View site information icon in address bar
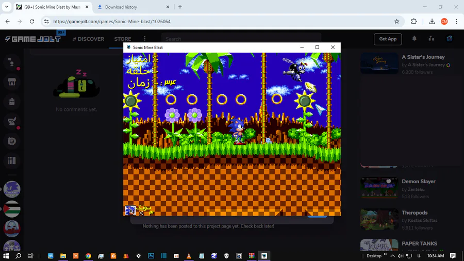Viewport: 464px width, 261px height. (x=46, y=21)
